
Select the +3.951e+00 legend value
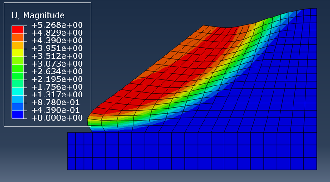pyautogui.click(x=57, y=49)
